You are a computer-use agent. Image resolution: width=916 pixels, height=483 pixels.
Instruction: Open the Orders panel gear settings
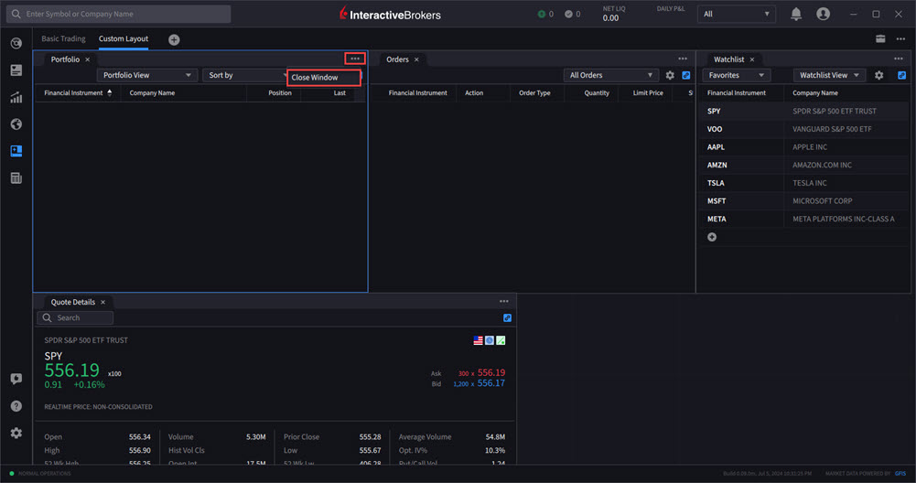tap(670, 75)
